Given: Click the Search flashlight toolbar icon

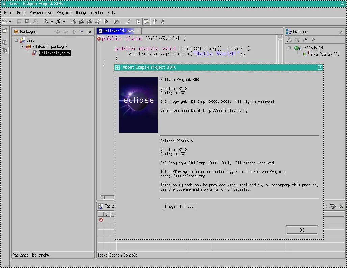Looking at the screenshot, I should 128,22.
